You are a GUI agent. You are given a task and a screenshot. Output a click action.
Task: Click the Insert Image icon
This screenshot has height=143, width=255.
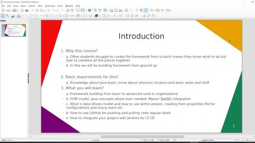coord(112,10)
